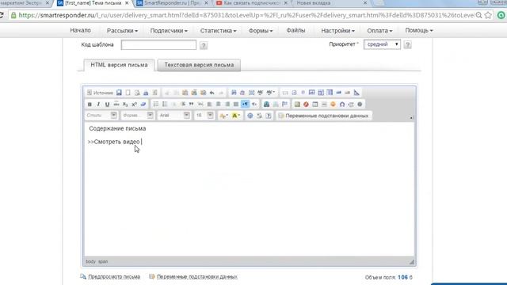Click the lower Переменные подстановки данных link
This screenshot has width=507, height=285.
point(197,277)
